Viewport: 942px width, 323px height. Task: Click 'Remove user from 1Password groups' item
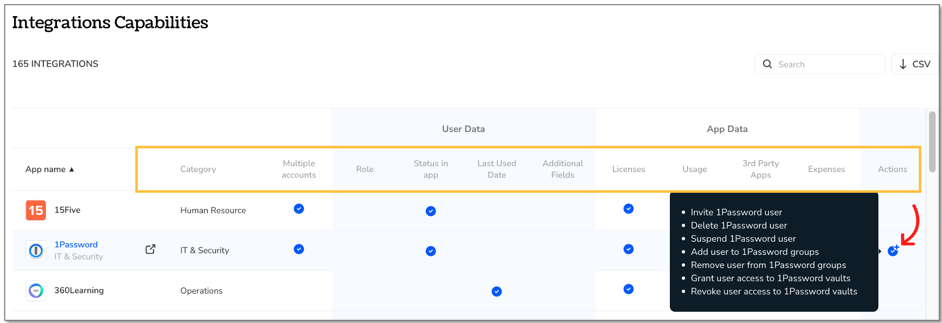point(768,264)
